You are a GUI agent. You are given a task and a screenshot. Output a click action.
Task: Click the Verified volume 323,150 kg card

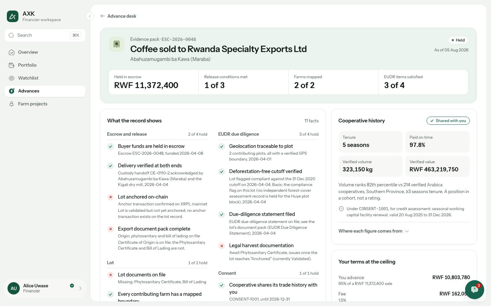[x=371, y=166]
